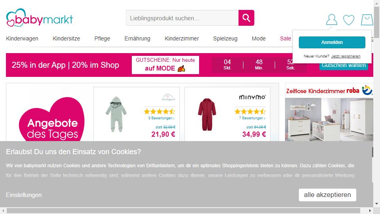Open the 7 Bewertungen reviews link

[252, 118]
